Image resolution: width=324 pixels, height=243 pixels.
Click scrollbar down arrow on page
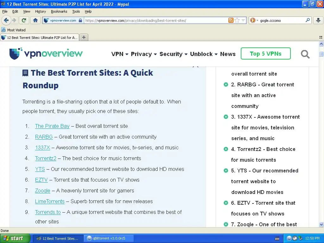[321, 224]
